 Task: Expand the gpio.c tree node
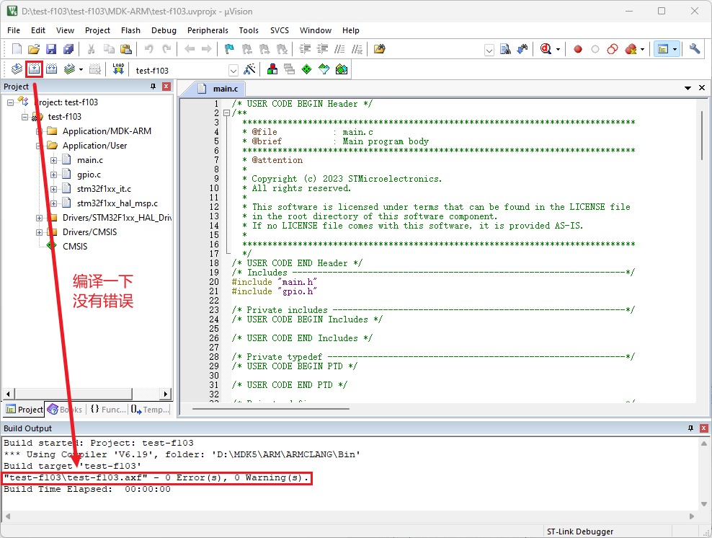(53, 175)
